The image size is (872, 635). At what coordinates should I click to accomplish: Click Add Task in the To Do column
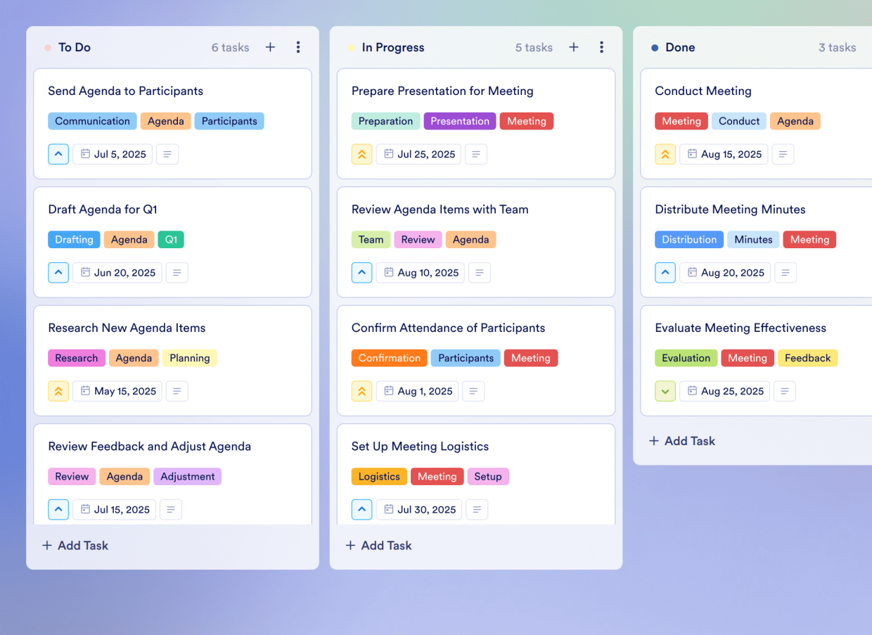coord(75,545)
